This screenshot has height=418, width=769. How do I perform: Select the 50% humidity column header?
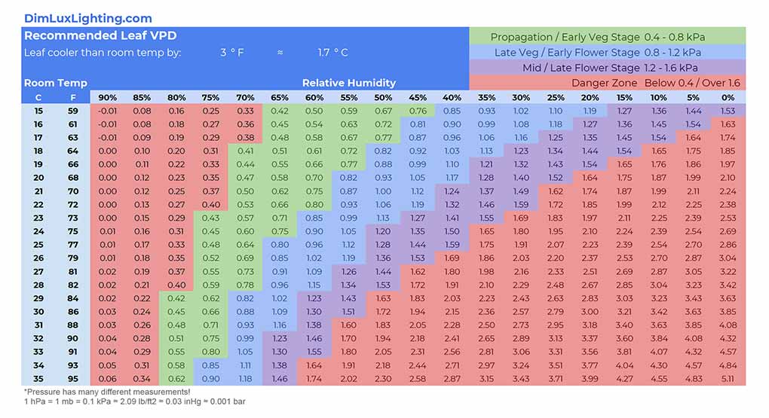pos(383,97)
